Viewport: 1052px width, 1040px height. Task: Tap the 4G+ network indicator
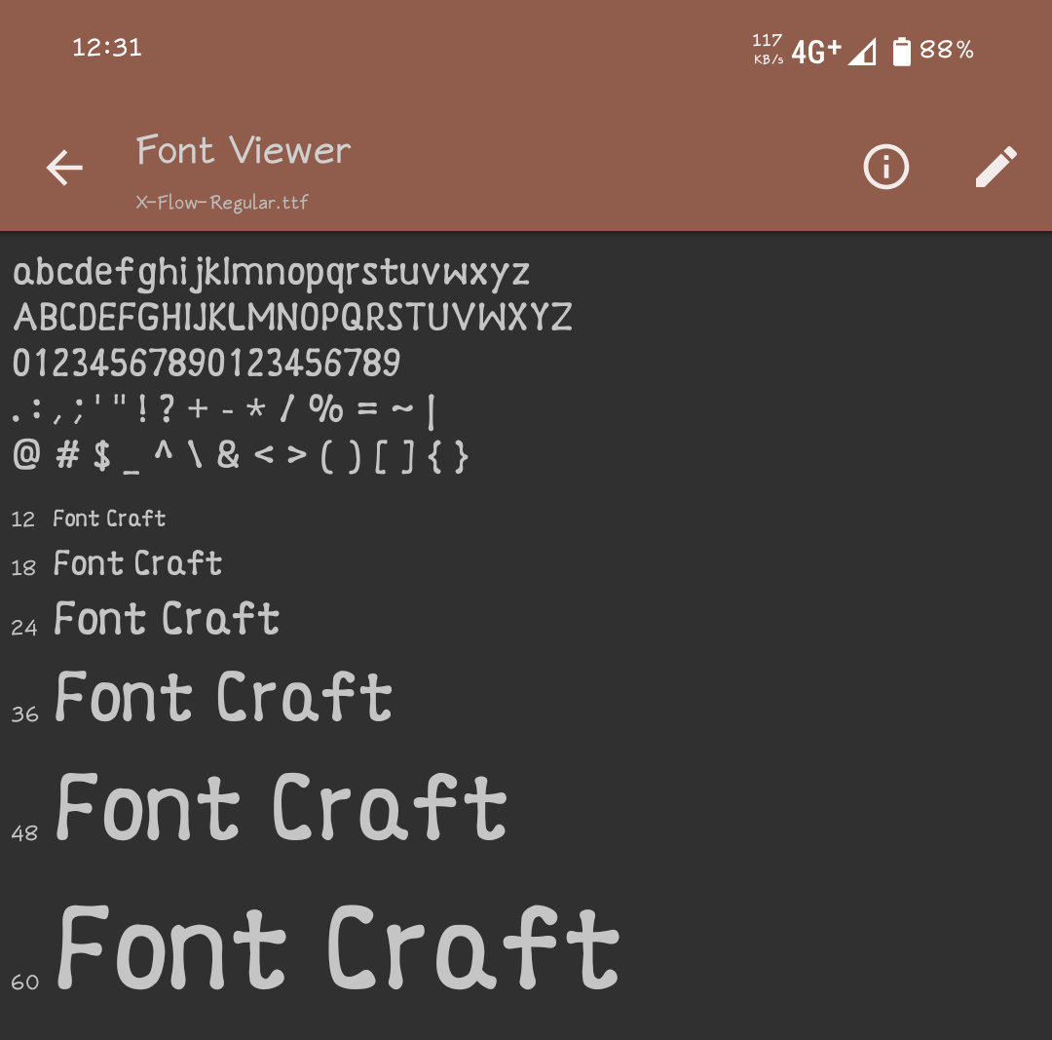[x=816, y=51]
